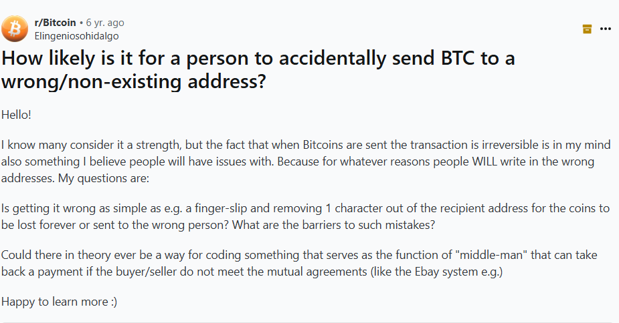Image resolution: width=619 pixels, height=323 pixels.
Task: Click the orange Bitcoin subreddit avatar
Action: coord(15,29)
